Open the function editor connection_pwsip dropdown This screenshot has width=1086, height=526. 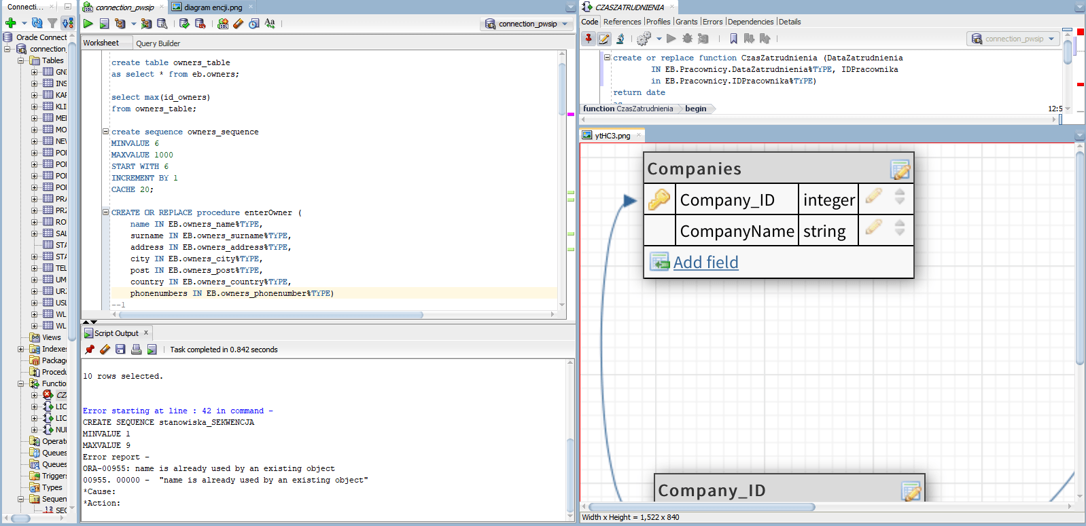coord(1051,39)
